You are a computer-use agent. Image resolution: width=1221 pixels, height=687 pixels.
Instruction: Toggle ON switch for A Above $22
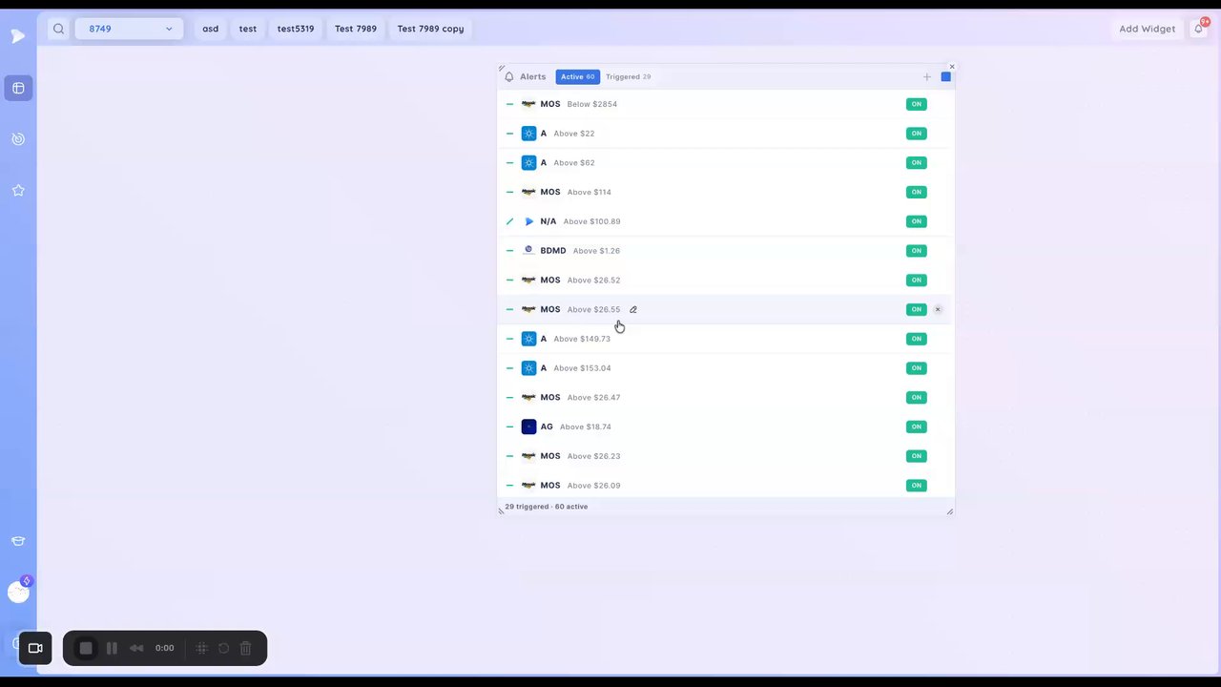coord(916,134)
